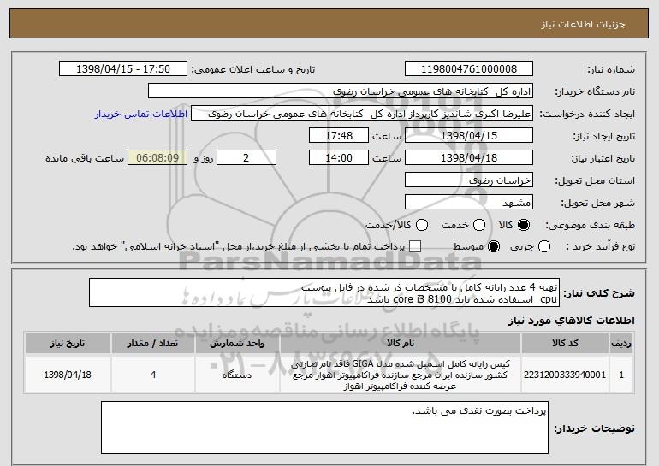Focus the buyer organization name field
The height and width of the screenshot is (466, 659).
tap(340, 91)
